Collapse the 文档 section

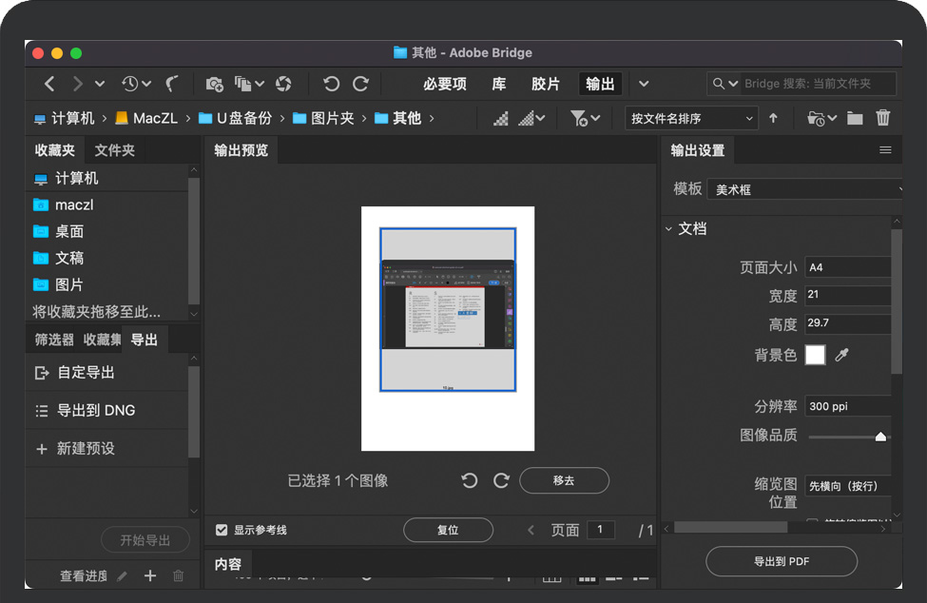tap(669, 229)
